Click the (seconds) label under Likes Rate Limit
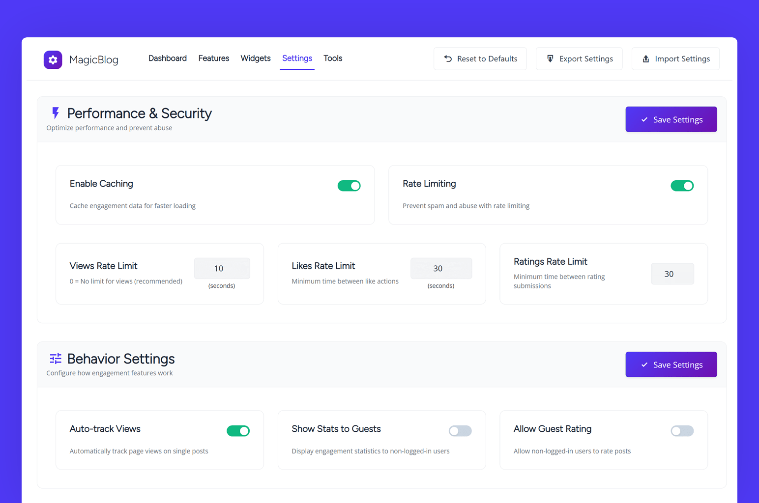759x503 pixels. [441, 286]
